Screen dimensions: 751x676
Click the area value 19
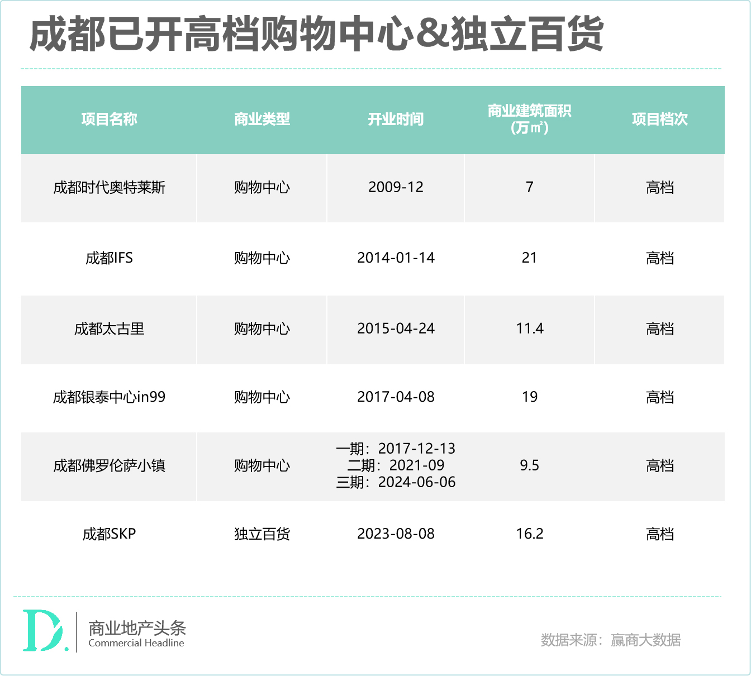[530, 397]
